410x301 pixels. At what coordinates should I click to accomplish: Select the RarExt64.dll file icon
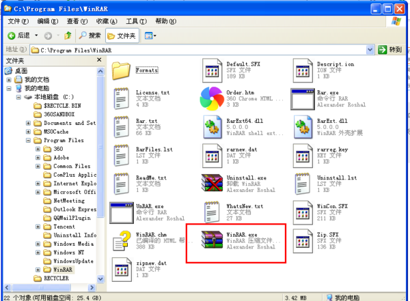[212, 127]
